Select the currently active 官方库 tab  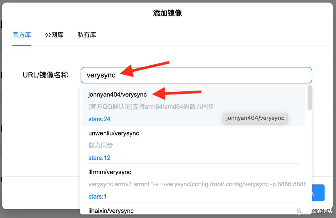tap(21, 35)
